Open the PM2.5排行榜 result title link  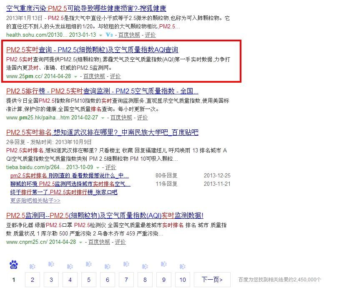click(102, 91)
